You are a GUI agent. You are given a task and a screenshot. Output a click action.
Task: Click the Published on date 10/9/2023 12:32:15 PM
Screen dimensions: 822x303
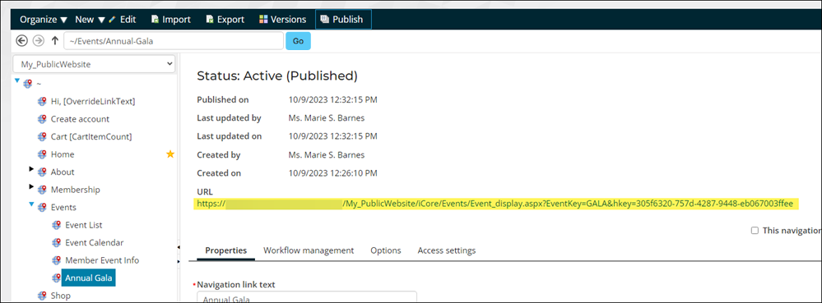[x=333, y=99]
